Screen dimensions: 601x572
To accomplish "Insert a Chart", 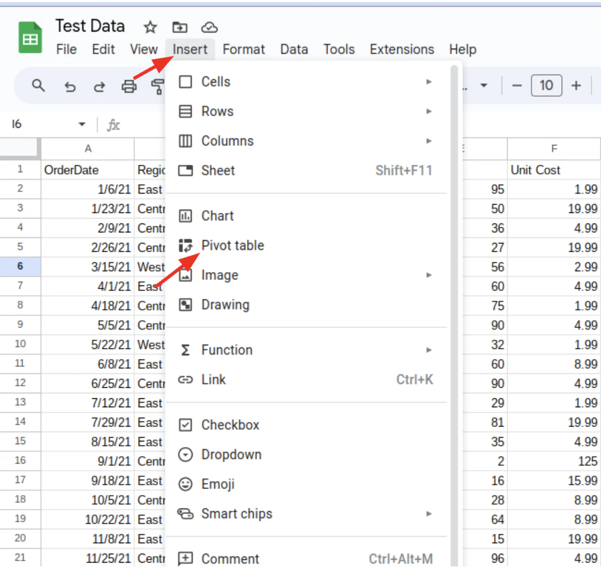I will pos(307,216).
